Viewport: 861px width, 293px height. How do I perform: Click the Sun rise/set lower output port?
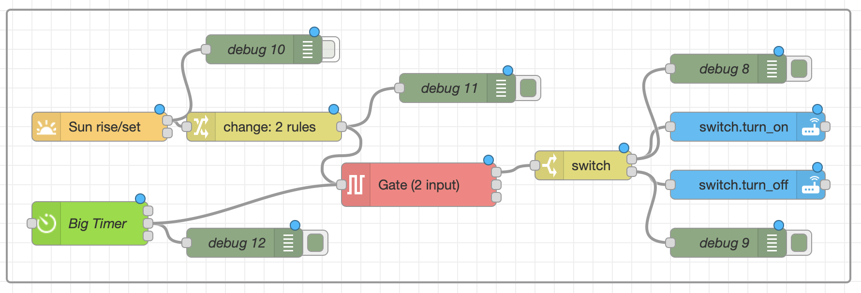tap(167, 133)
